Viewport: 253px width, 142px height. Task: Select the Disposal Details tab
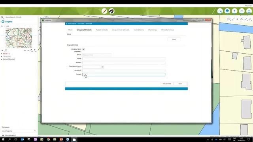tap(84, 30)
